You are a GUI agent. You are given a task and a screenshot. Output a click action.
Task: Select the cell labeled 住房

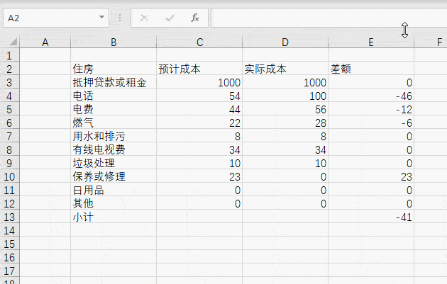(114, 69)
